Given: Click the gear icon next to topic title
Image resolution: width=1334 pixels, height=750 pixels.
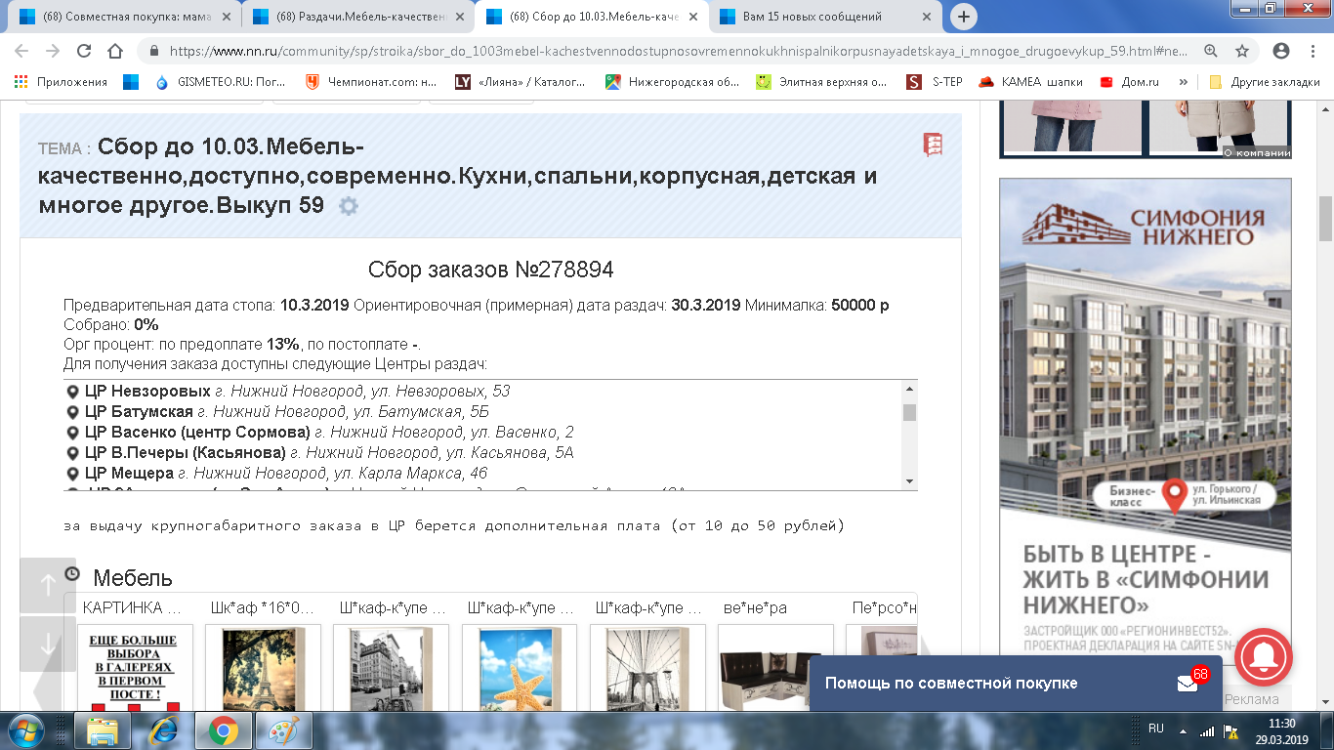Looking at the screenshot, I should click(348, 206).
